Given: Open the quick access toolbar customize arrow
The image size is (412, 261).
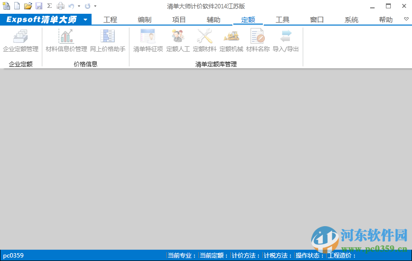Looking at the screenshot, I should tap(95, 6).
